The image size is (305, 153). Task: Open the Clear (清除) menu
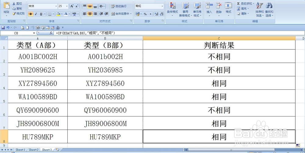(243, 14)
